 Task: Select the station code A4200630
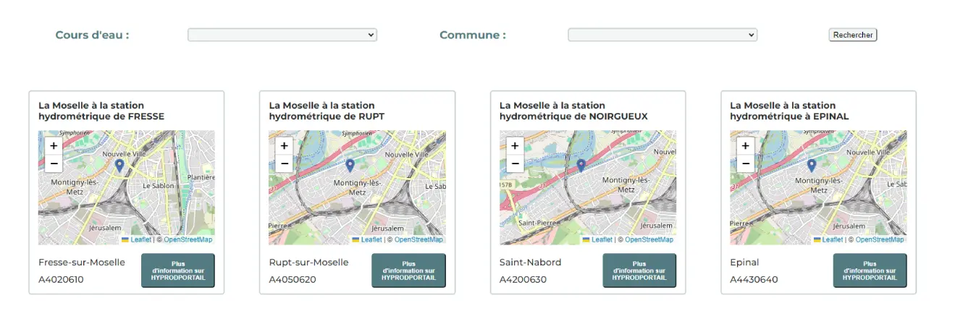pos(523,279)
